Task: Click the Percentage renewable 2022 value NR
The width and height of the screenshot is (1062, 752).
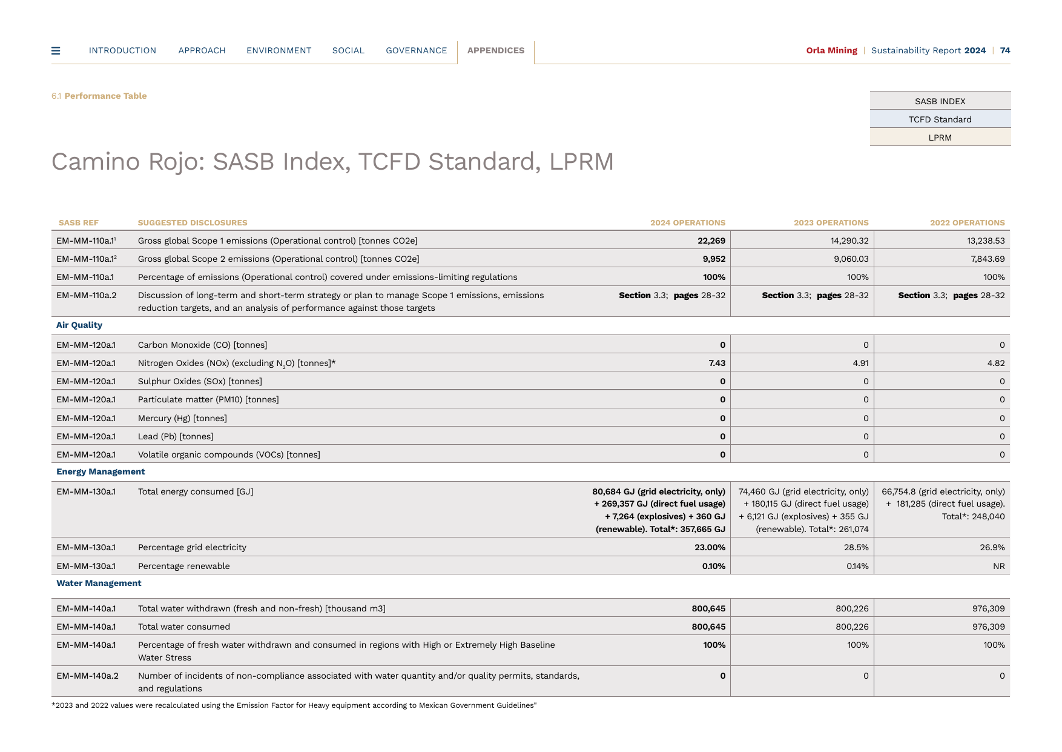Action: (x=999, y=566)
